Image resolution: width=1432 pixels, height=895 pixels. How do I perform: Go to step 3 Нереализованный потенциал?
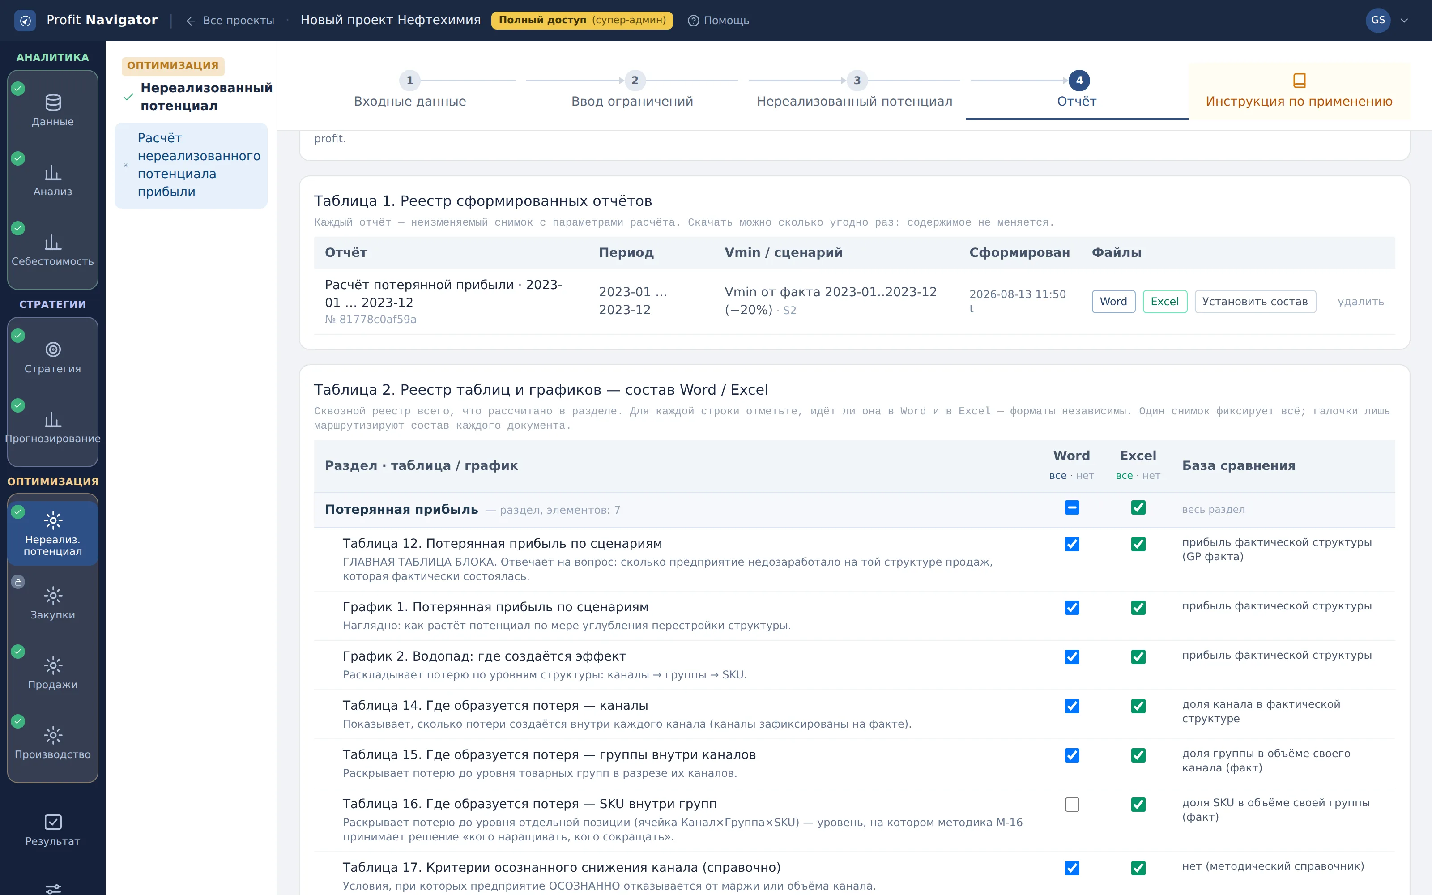click(x=854, y=90)
